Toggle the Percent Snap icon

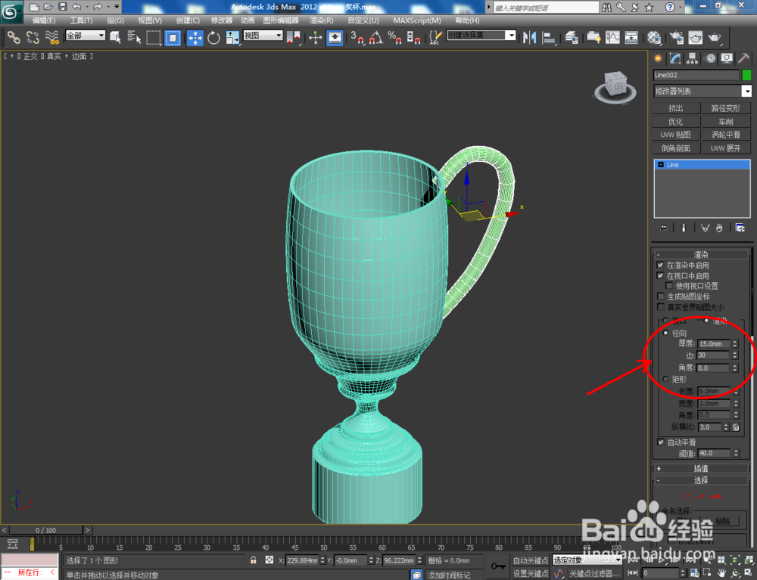394,37
